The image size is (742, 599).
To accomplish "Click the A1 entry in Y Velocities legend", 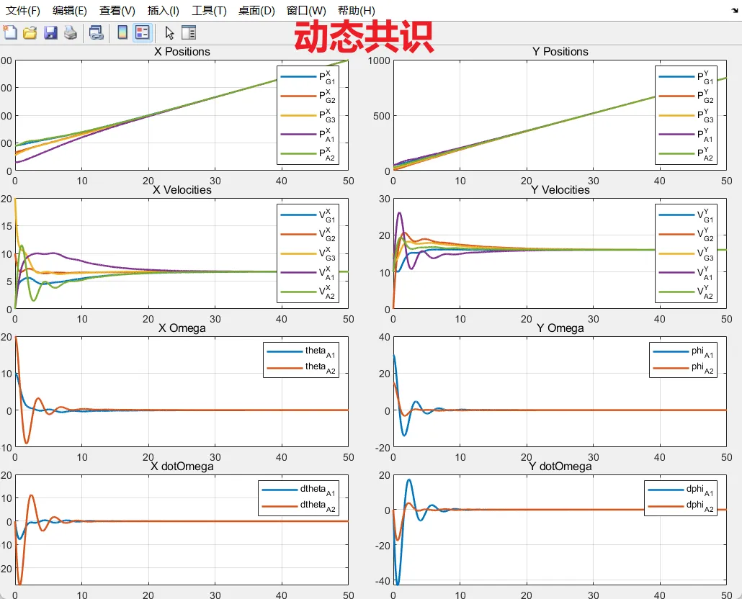I will pyautogui.click(x=686, y=273).
